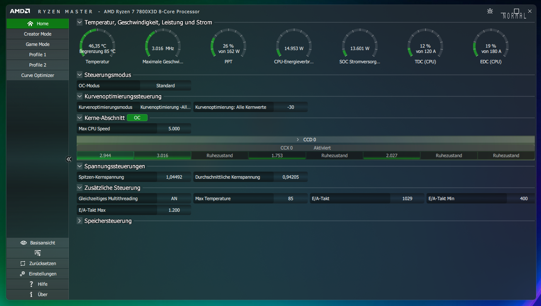Open Kurvenoptimierungsmodus dropdown value
The height and width of the screenshot is (306, 541).
[x=165, y=107]
